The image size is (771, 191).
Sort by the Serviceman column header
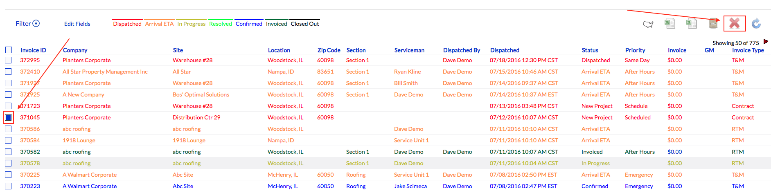[x=409, y=50]
